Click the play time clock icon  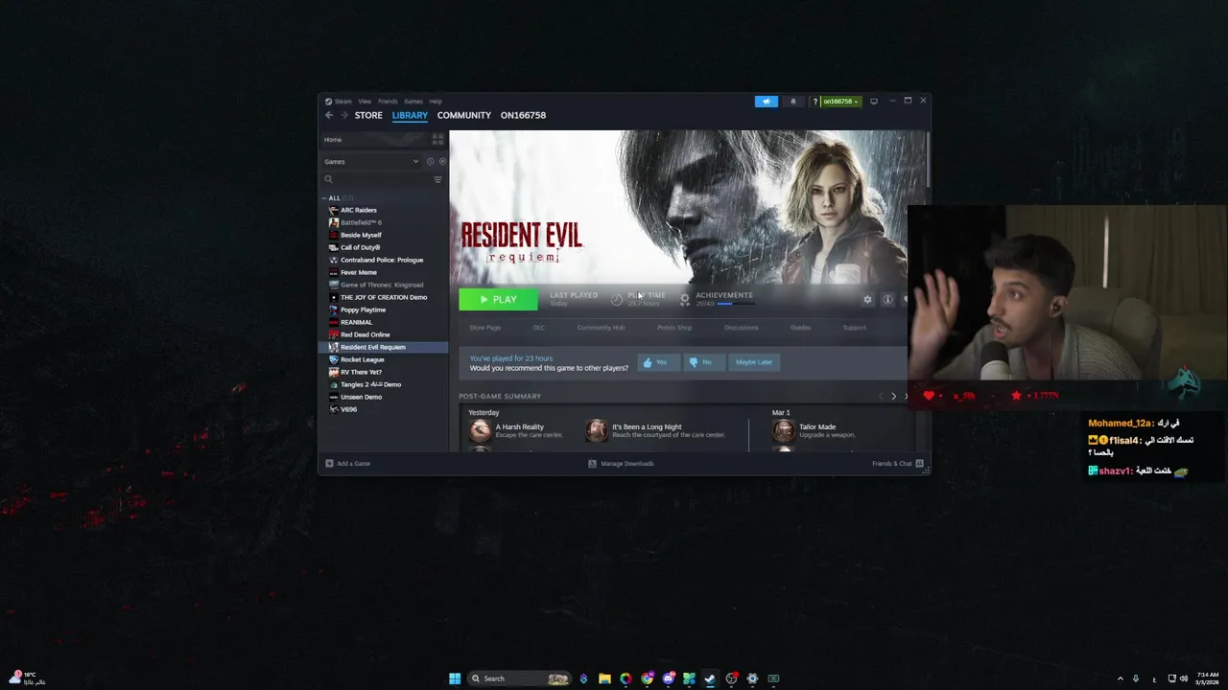[x=617, y=299]
